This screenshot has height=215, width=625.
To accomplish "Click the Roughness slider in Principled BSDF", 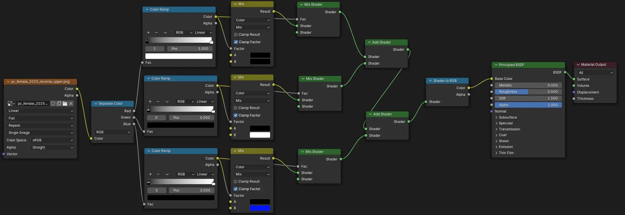I will 528,92.
